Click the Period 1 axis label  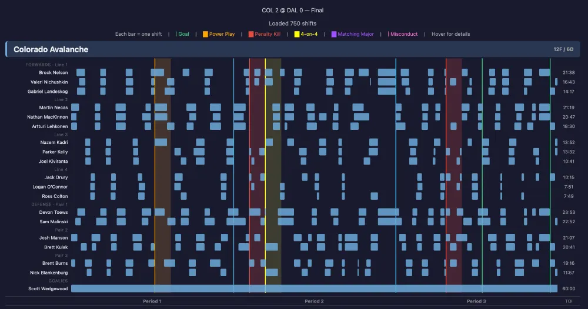[x=152, y=301]
